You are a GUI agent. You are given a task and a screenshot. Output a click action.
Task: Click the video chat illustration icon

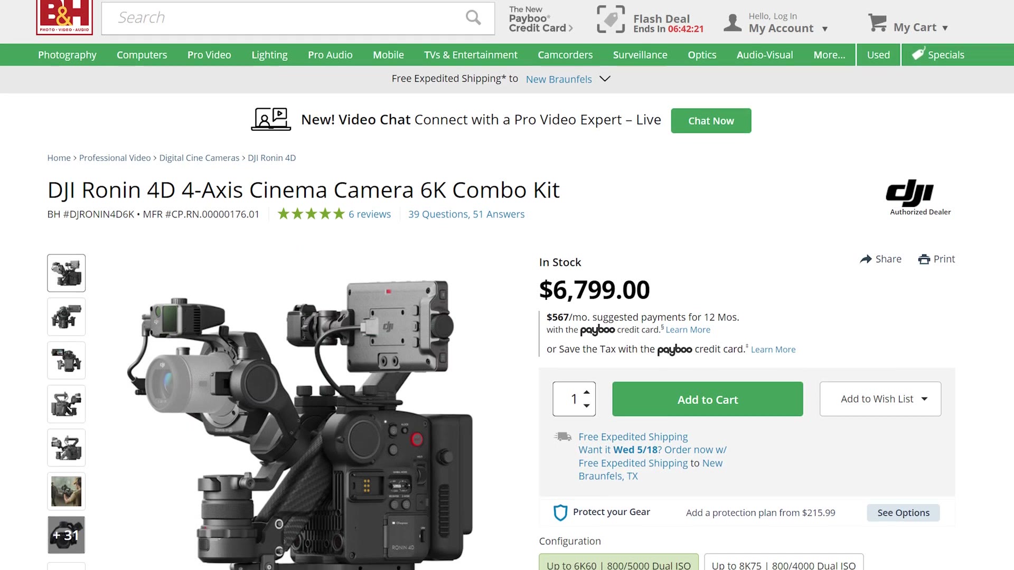(x=271, y=119)
